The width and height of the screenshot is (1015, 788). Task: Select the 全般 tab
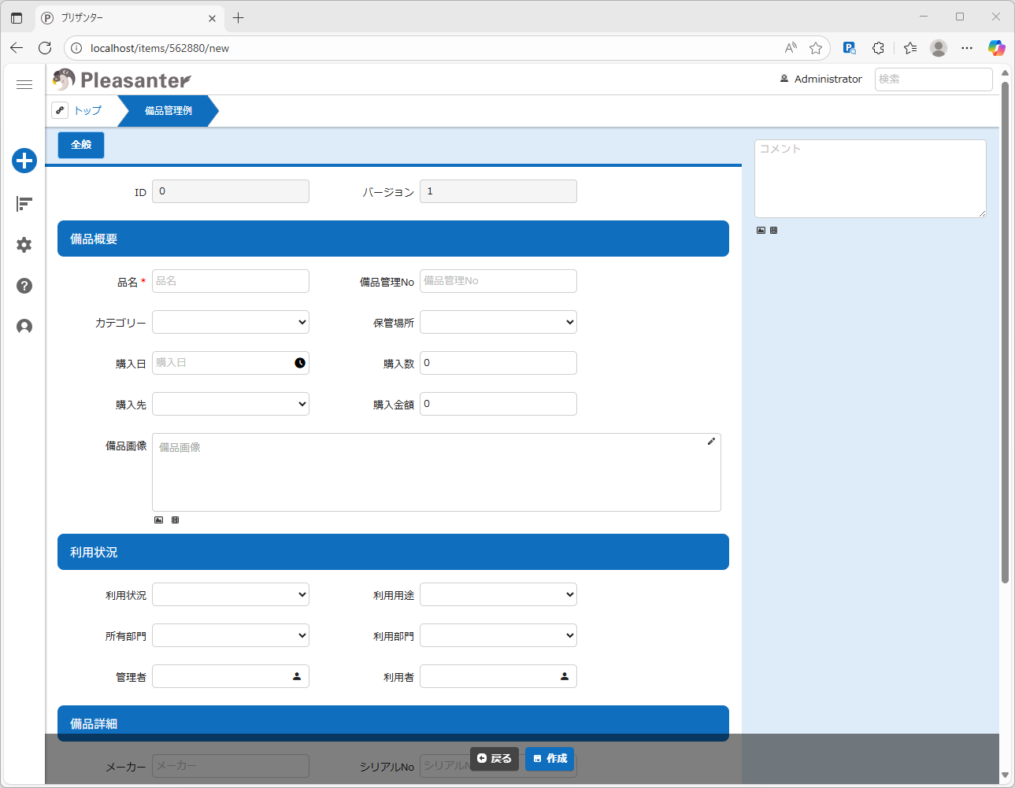click(81, 145)
